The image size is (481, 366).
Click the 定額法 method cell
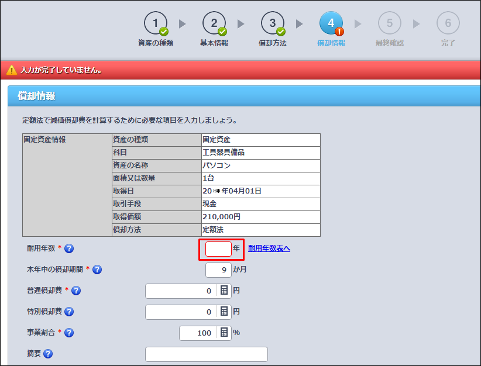point(261,230)
